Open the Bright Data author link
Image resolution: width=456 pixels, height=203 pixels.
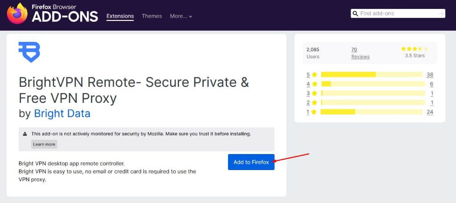pos(62,114)
